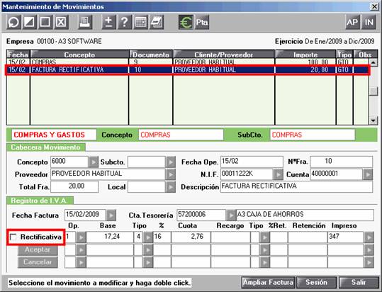382x292 pixels.
Task: Click the crossed square toolbar icon
Action: [61, 22]
